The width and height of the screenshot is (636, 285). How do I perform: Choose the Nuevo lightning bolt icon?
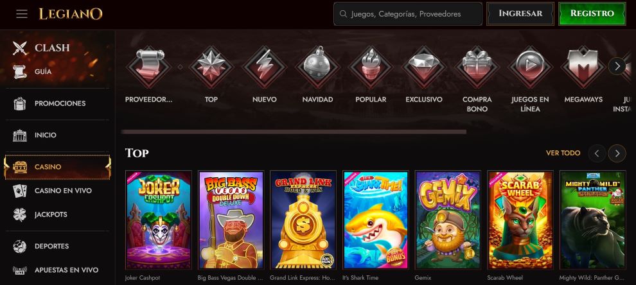pos(264,67)
